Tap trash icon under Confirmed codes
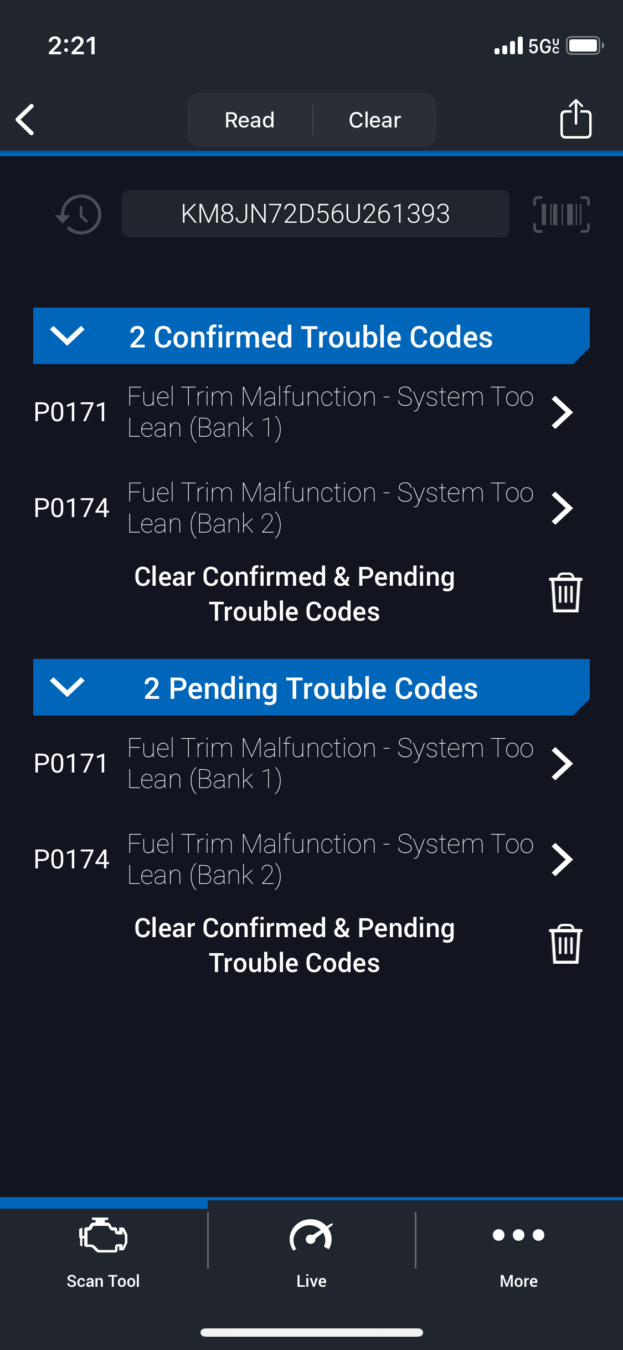 pyautogui.click(x=565, y=593)
